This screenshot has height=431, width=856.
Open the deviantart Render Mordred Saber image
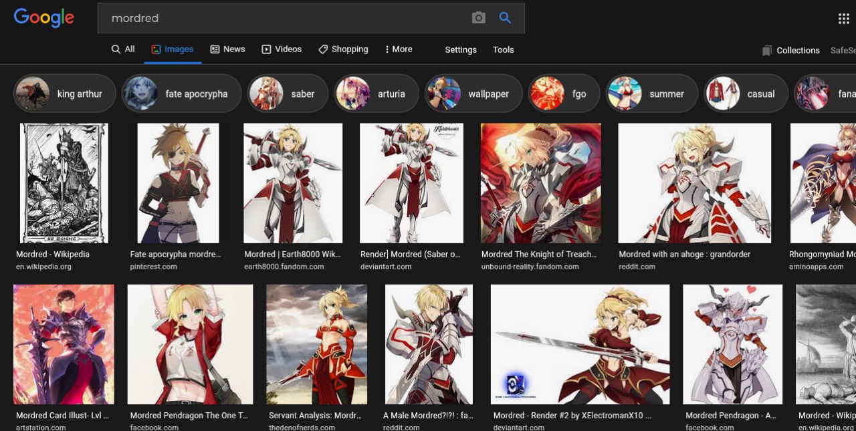pyautogui.click(x=411, y=183)
